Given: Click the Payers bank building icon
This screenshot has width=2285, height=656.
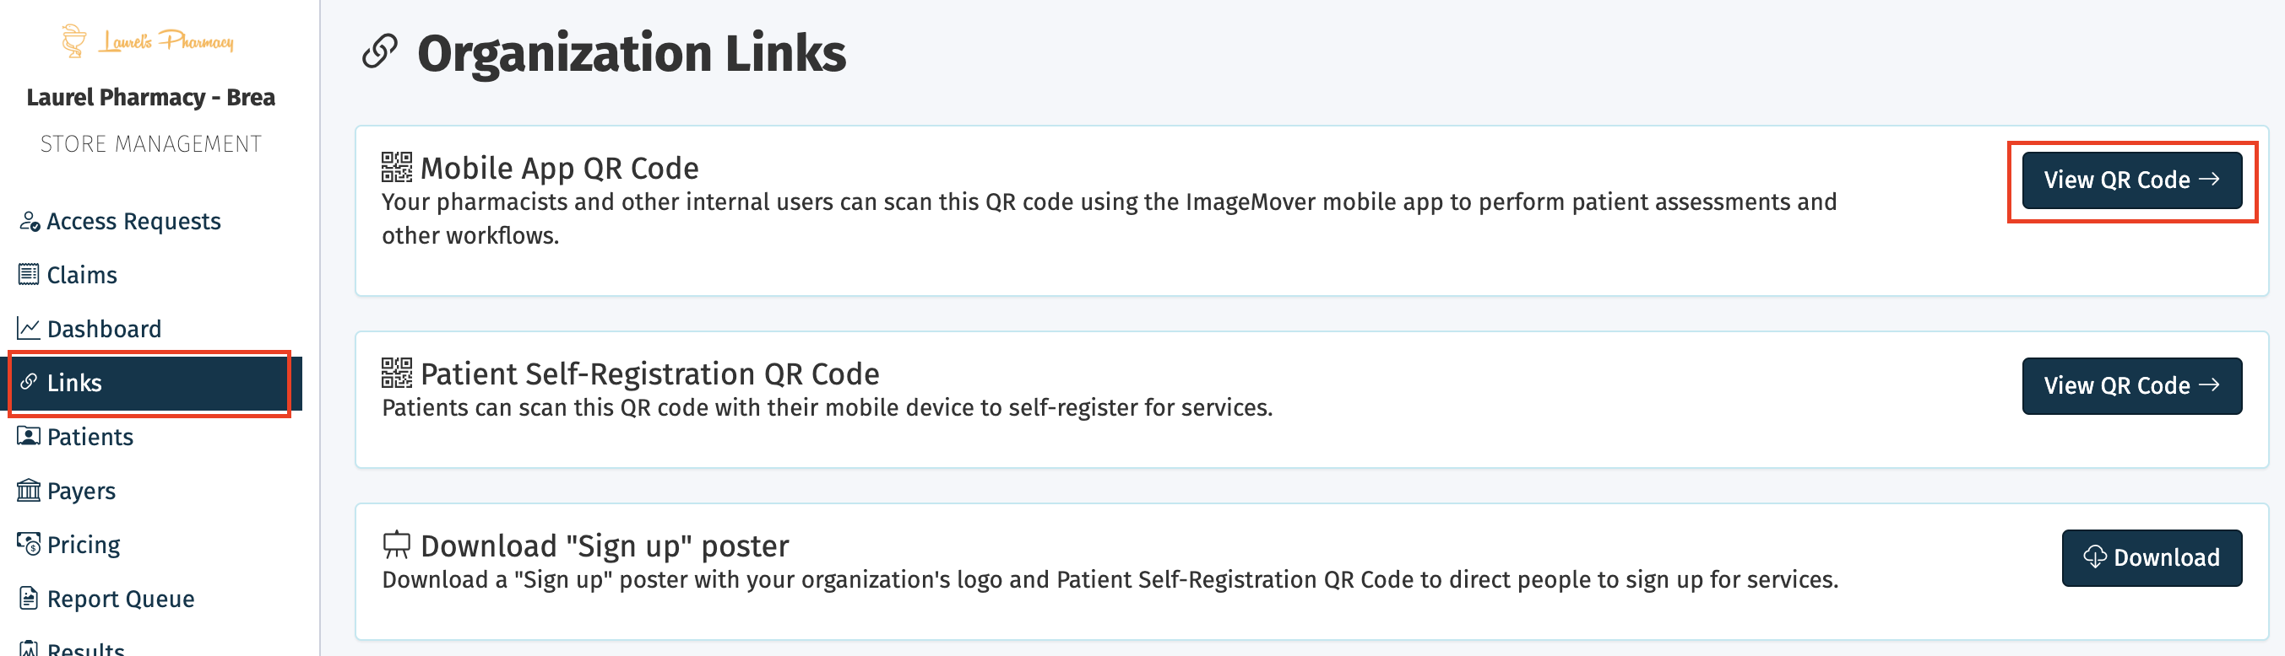Looking at the screenshot, I should 29,491.
